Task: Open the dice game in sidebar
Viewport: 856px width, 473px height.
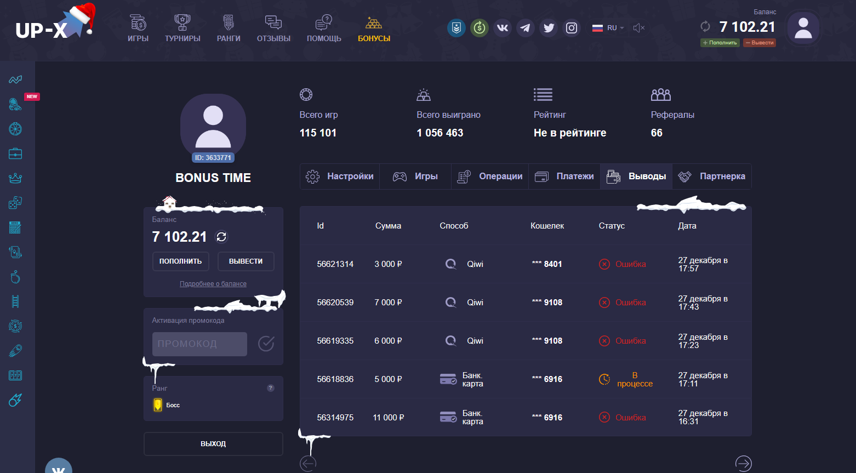Action: (x=15, y=203)
